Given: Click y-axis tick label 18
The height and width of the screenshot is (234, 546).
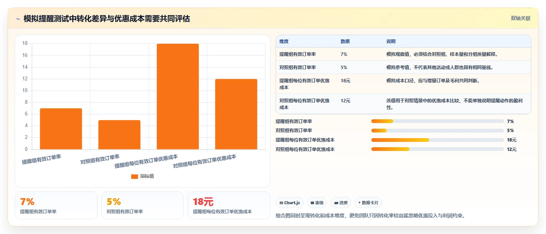Looking at the screenshot, I should click(25, 43).
